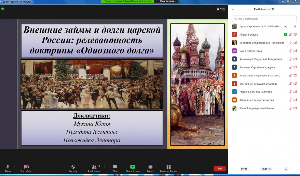Click Юлия Мухина muted mic icon
Image resolution: width=300 pixels, height=176 pixels.
coord(290,108)
